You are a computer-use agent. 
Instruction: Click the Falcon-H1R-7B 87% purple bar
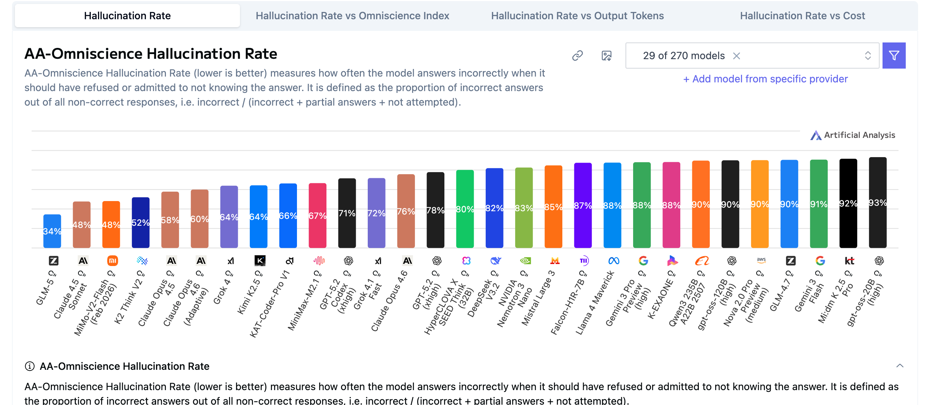click(x=583, y=205)
